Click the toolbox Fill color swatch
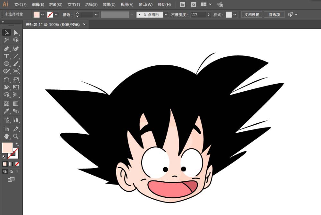321x215 pixels. tap(7, 147)
